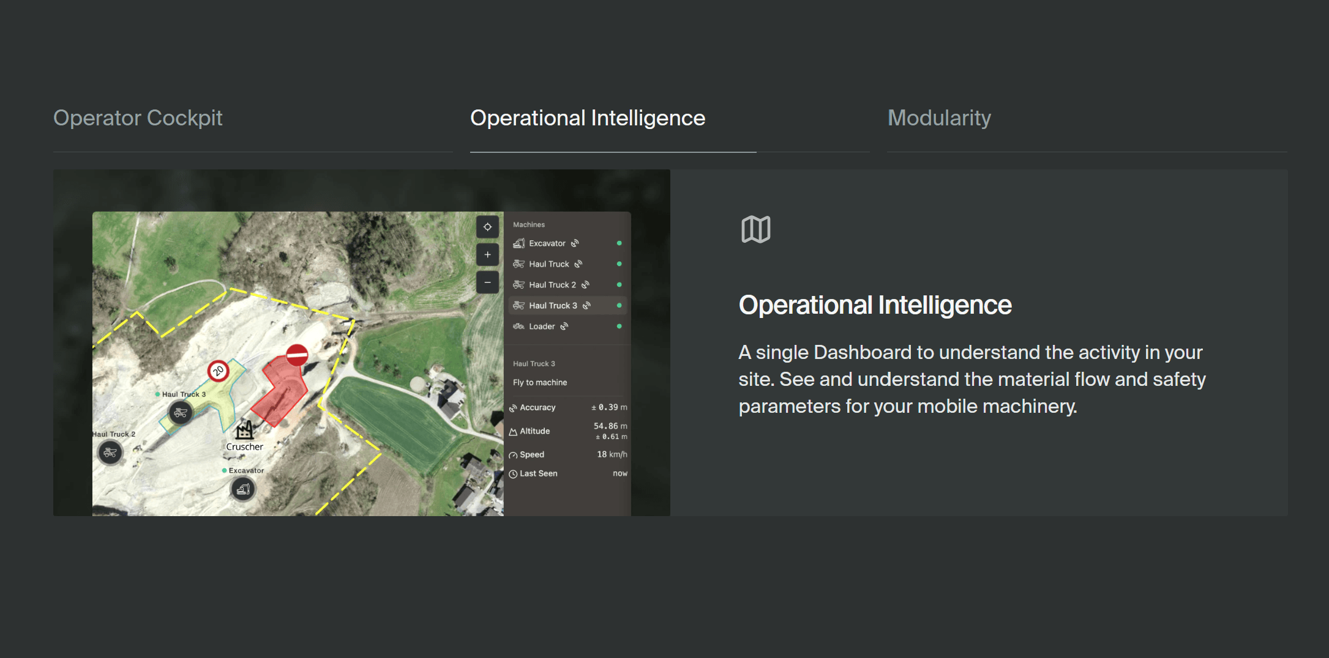Click the red no-entry sign on map
This screenshot has width=1329, height=658.
coord(297,355)
